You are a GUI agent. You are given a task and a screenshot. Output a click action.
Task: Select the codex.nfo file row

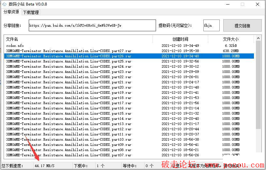pyautogui.click(x=129, y=46)
